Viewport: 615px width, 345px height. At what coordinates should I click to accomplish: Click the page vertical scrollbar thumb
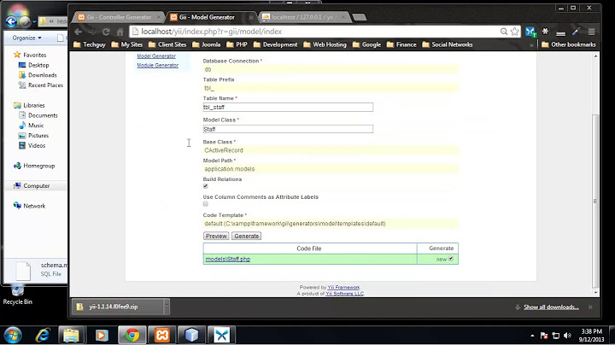(595, 200)
